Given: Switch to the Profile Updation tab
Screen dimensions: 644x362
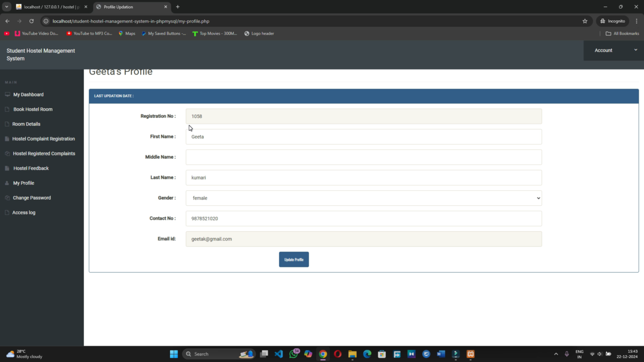Looking at the screenshot, I should tap(130, 7).
